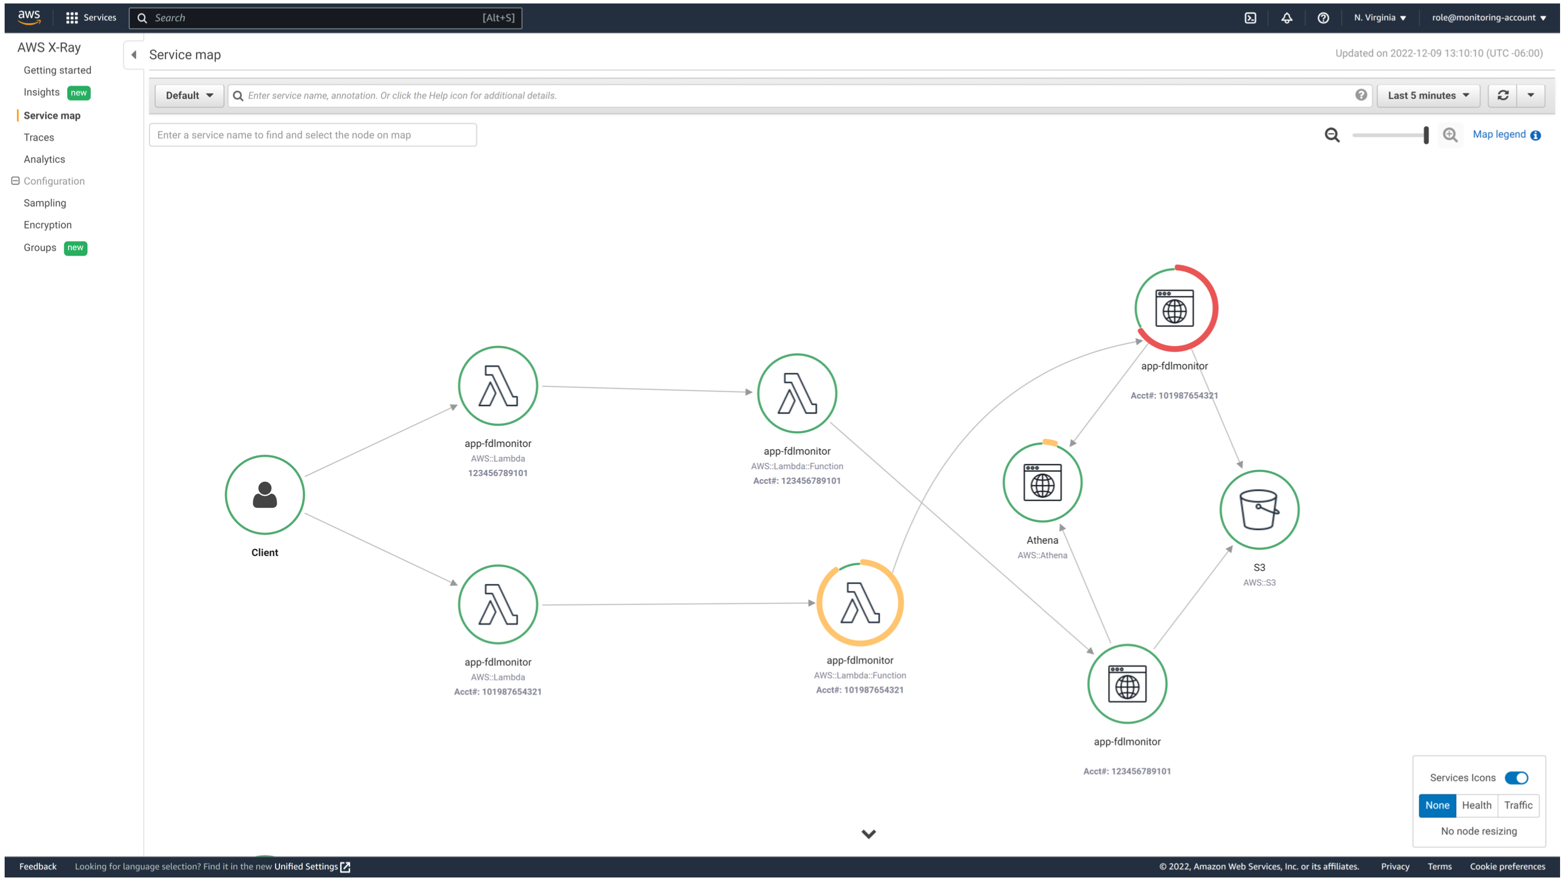
Task: Zoom out the service map with magnifier icon
Action: pyautogui.click(x=1332, y=134)
